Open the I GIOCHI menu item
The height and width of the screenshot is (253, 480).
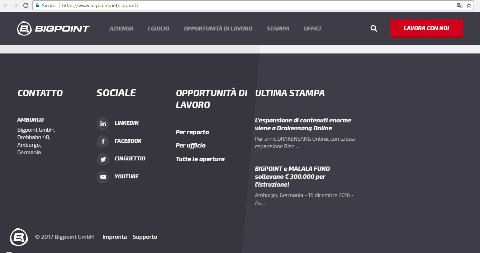coord(158,29)
